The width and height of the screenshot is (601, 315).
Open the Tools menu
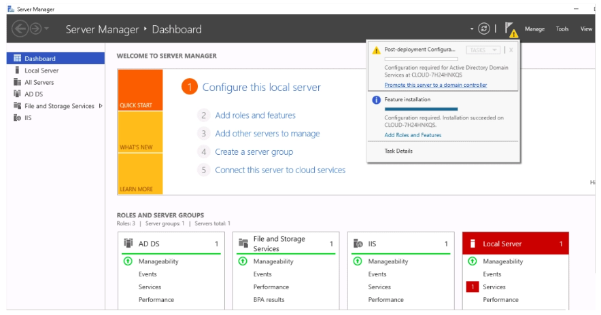point(562,29)
